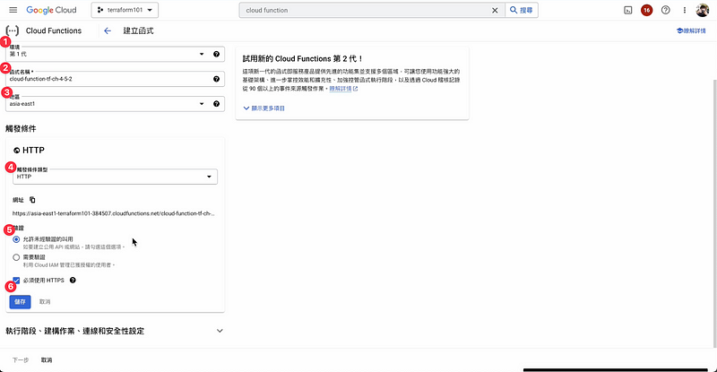This screenshot has width=717, height=372.
Task: Open the help question mark in top bar
Action: coord(665,10)
